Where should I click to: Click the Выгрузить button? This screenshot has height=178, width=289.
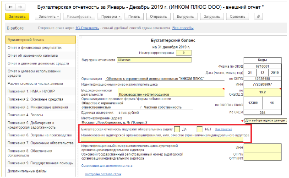pyautogui.click(x=185, y=16)
